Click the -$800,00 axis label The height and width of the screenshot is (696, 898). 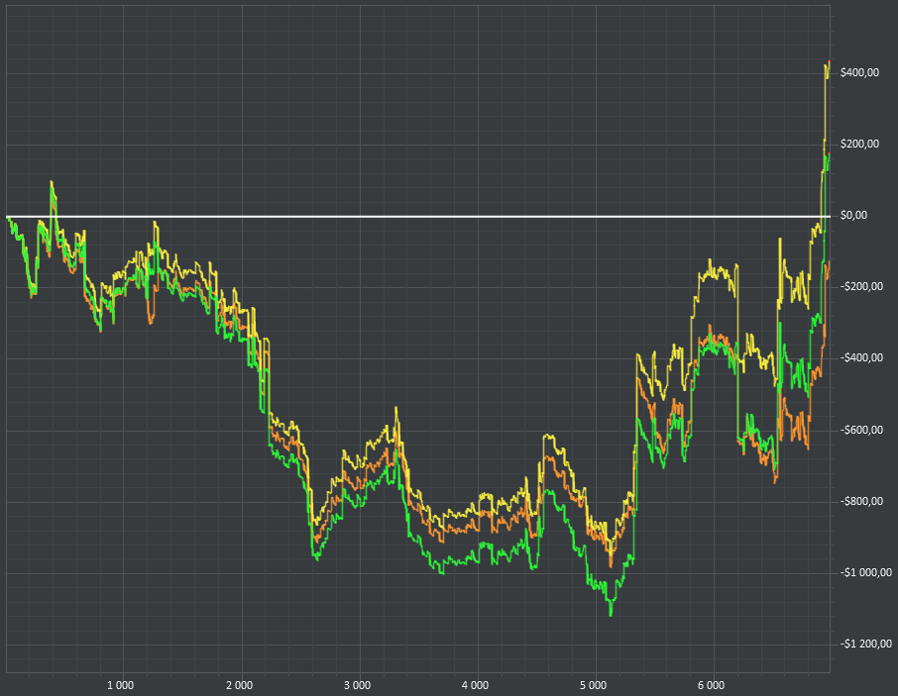[x=861, y=502]
